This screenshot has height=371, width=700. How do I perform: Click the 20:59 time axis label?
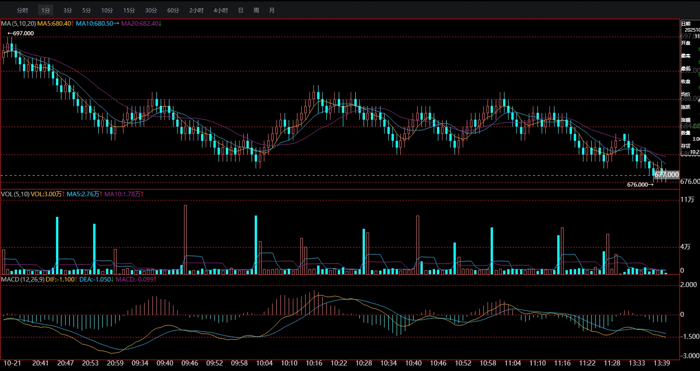115,363
